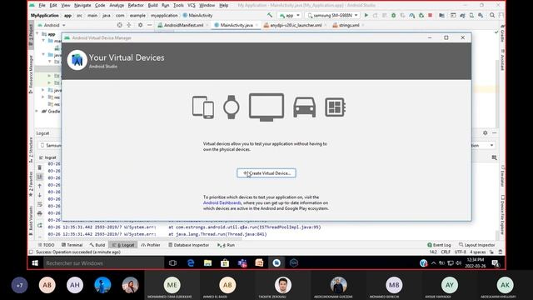This screenshot has height=300, width=533.
Task: Expand the Gradle Scripts tree node
Action: coord(37,111)
